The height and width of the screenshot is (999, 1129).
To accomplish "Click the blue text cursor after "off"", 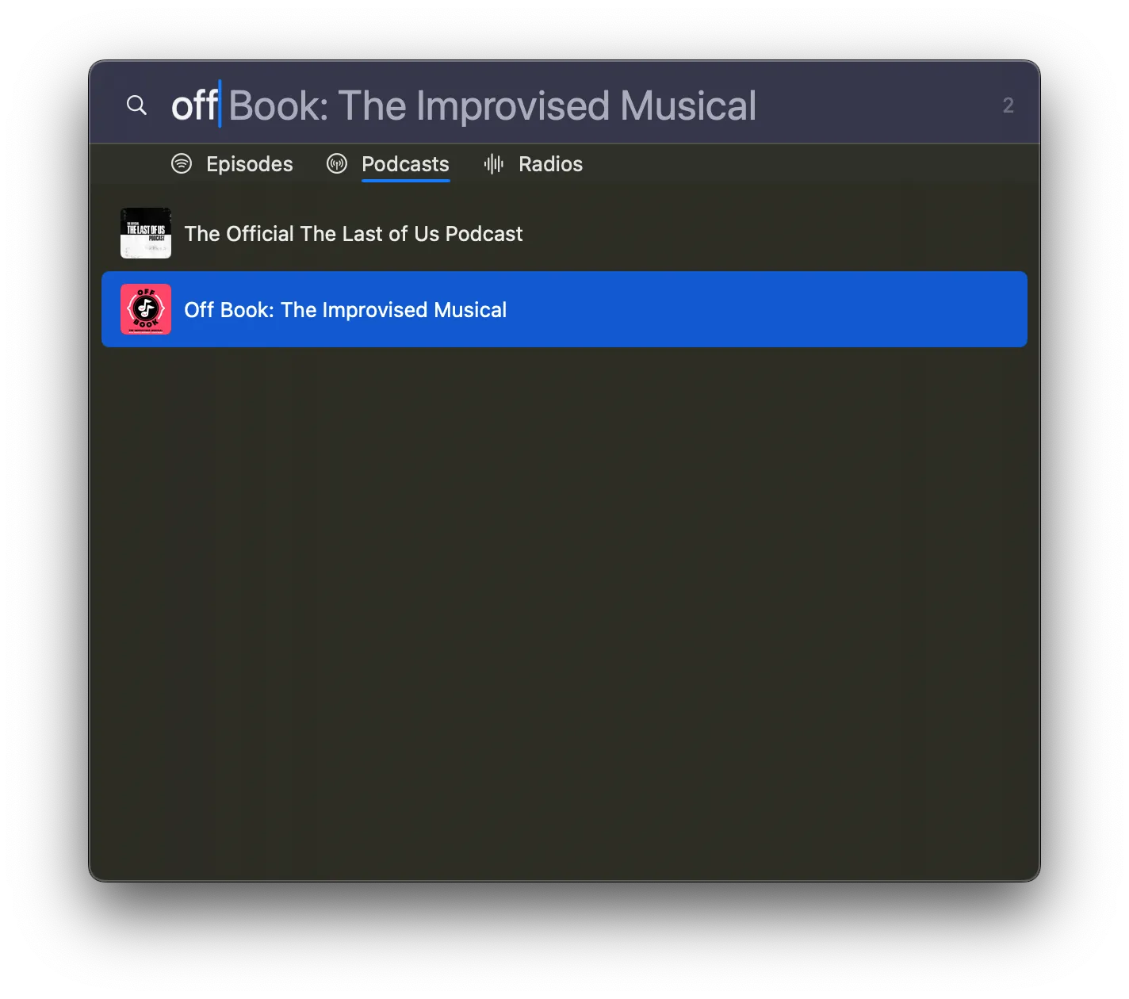I will click(x=220, y=104).
